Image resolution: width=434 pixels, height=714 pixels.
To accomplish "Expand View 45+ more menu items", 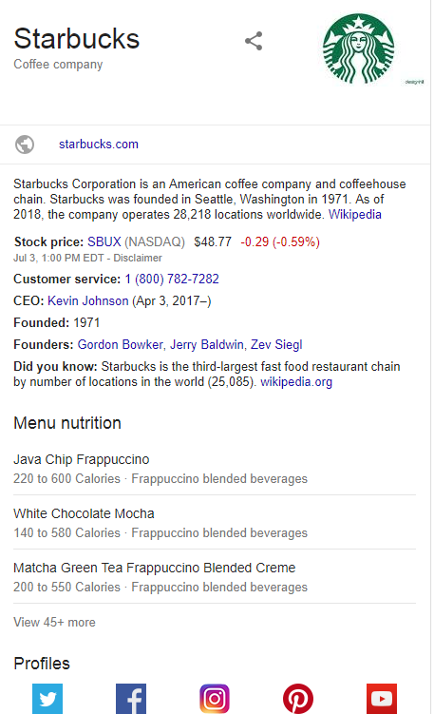I will coord(54,622).
